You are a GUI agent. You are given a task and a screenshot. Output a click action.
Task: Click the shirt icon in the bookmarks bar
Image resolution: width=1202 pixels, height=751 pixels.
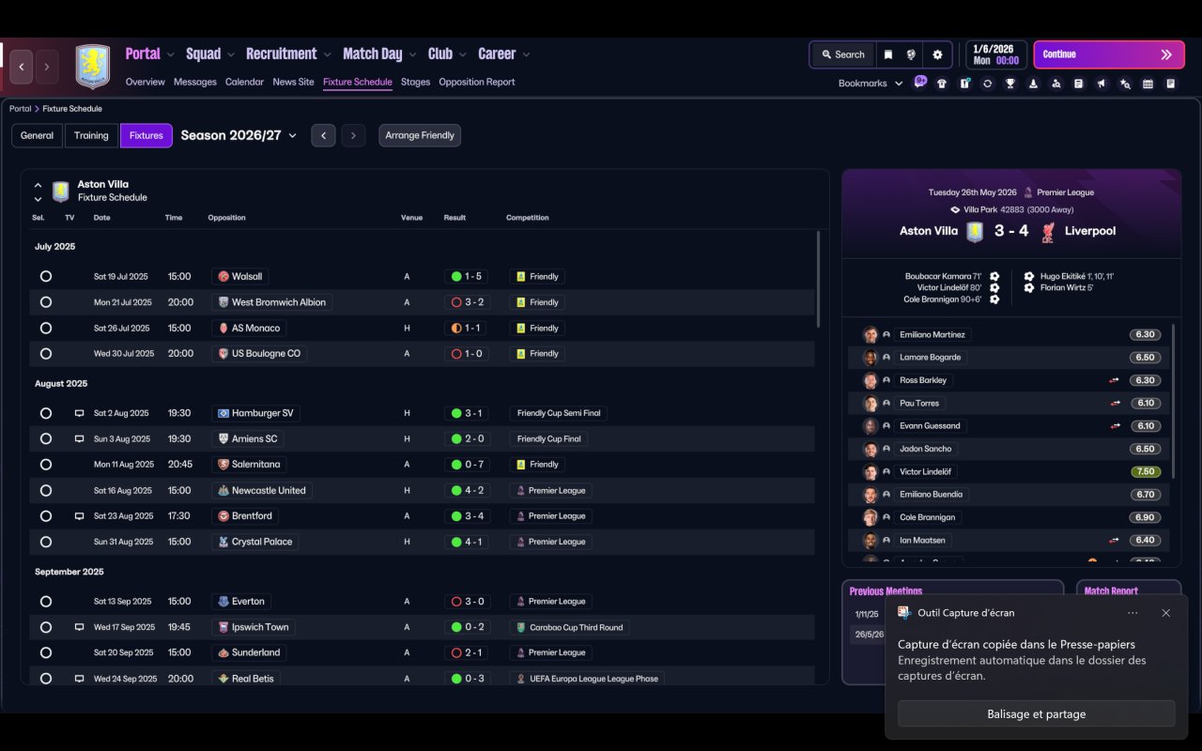[x=942, y=84]
